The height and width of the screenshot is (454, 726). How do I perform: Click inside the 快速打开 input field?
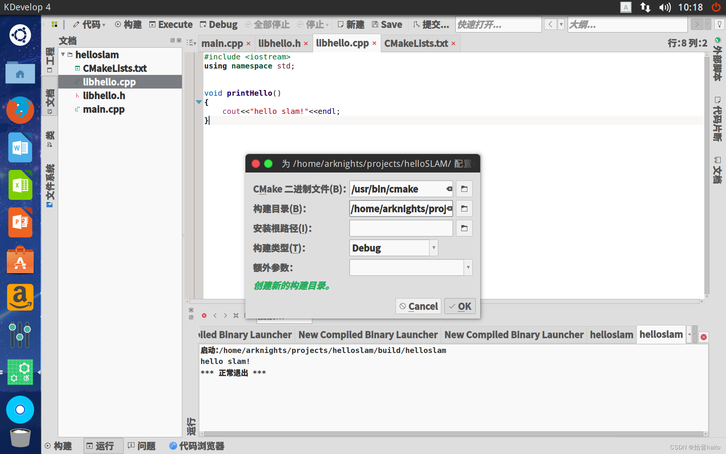(498, 24)
